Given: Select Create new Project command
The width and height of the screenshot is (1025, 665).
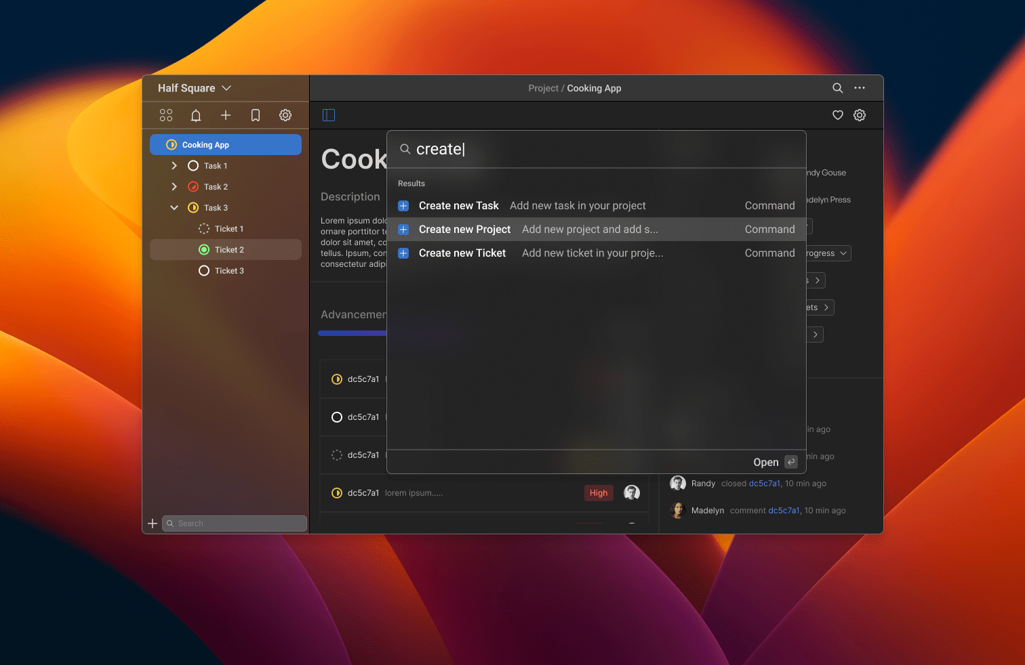Looking at the screenshot, I should click(597, 230).
